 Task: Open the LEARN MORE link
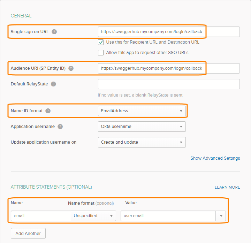point(227,187)
